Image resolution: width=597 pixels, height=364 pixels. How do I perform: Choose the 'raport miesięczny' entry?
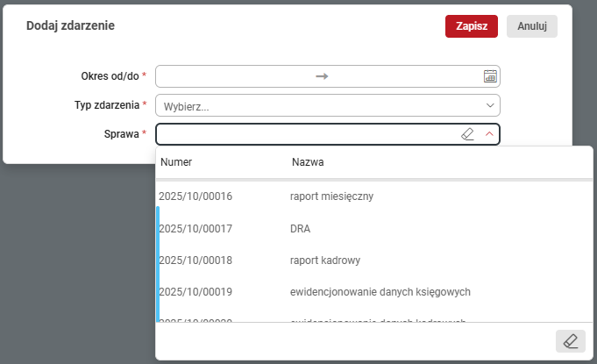click(331, 196)
